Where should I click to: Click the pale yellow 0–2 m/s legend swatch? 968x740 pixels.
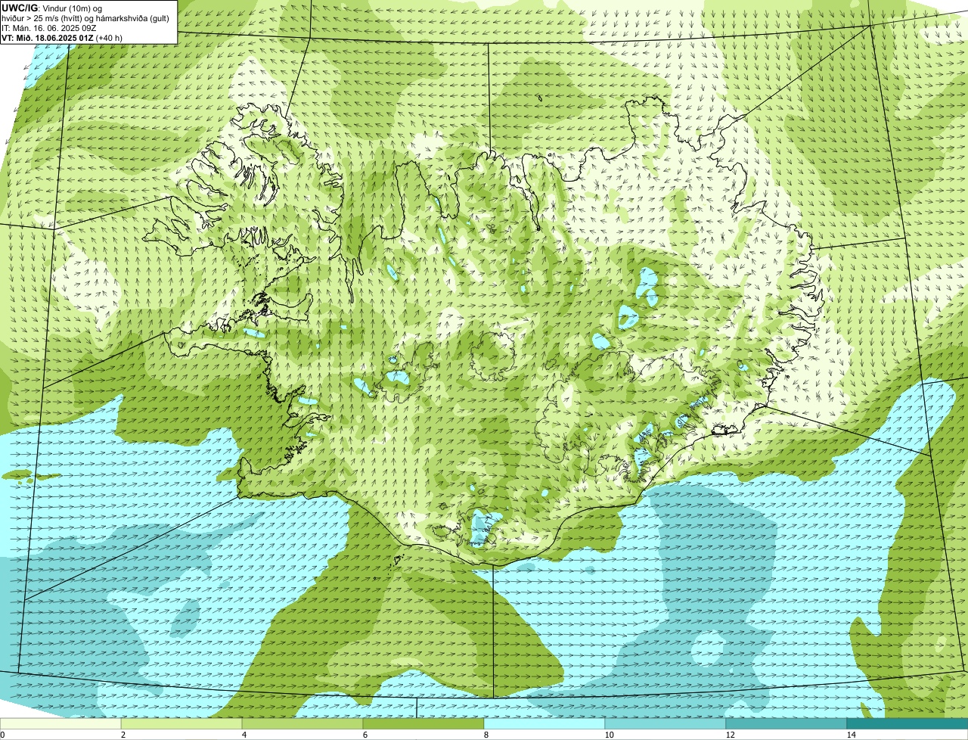click(60, 723)
